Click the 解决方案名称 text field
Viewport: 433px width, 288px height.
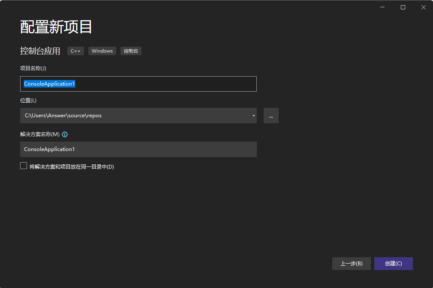[x=138, y=149]
